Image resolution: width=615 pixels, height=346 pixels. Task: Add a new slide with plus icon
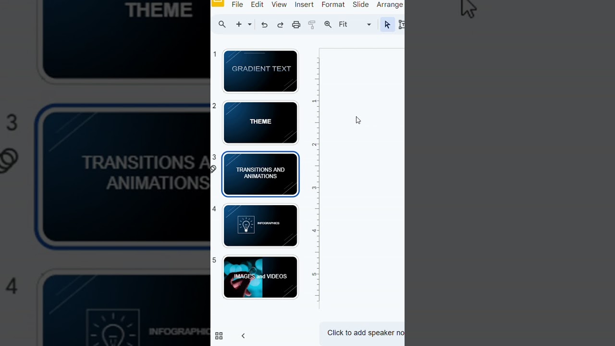pyautogui.click(x=239, y=25)
